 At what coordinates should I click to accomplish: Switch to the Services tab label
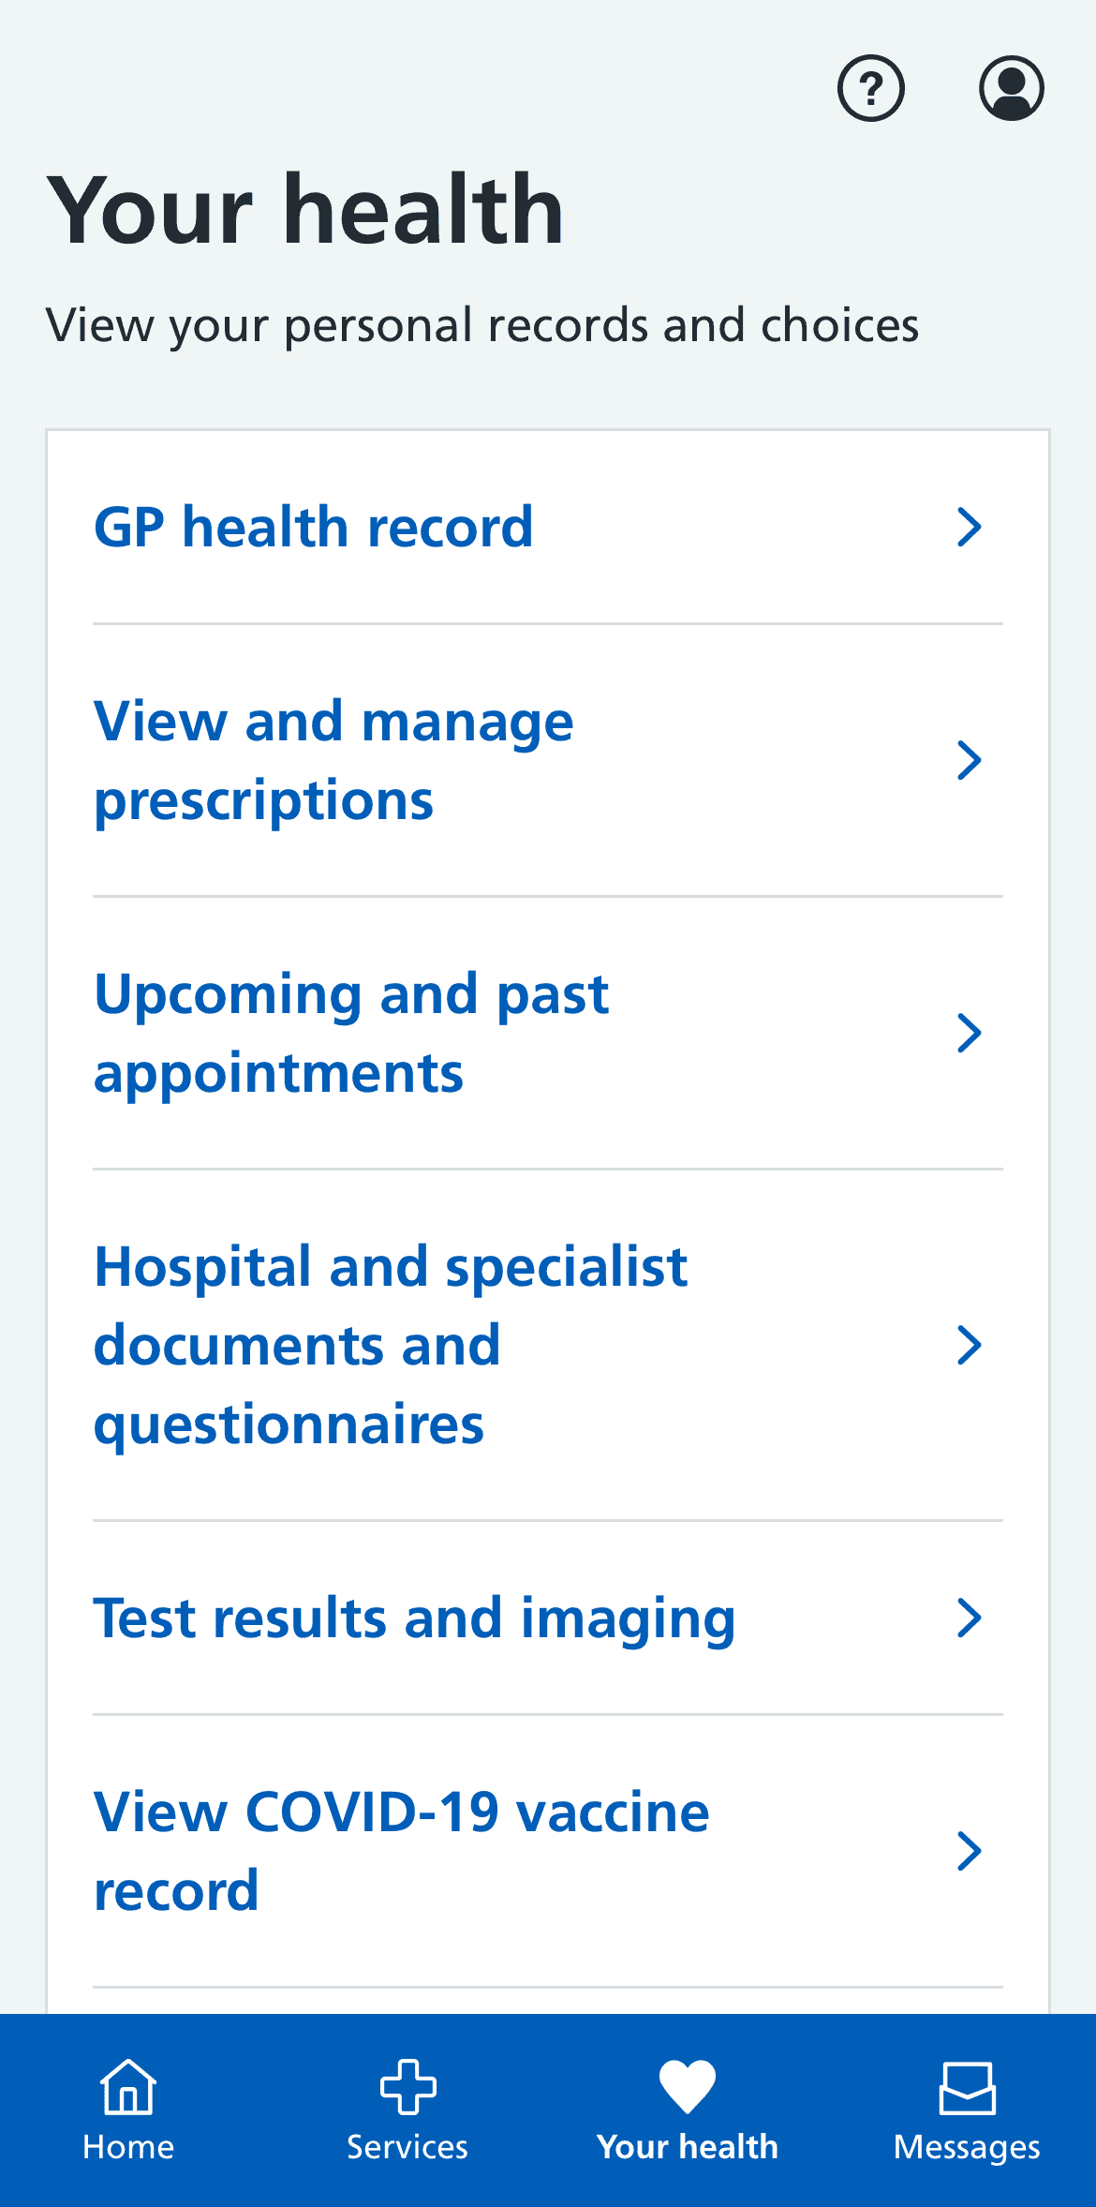pyautogui.click(x=407, y=2146)
